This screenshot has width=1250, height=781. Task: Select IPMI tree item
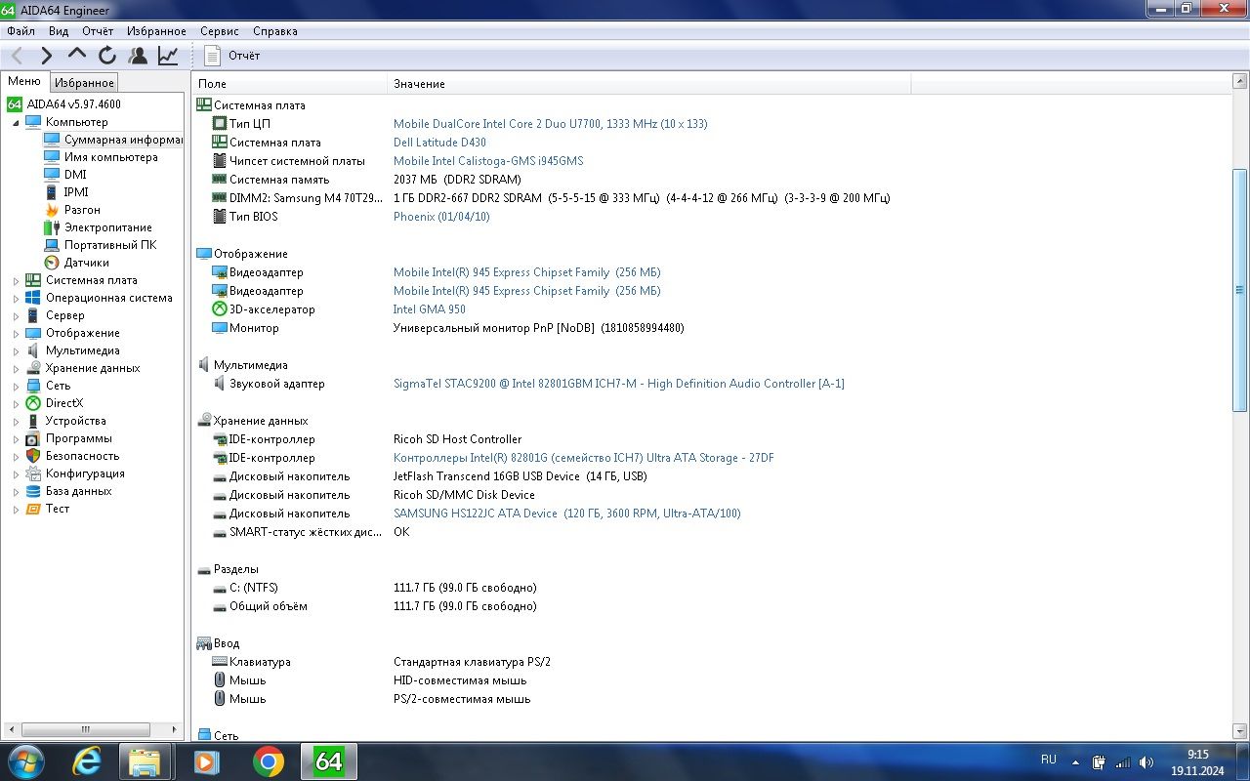pyautogui.click(x=76, y=192)
